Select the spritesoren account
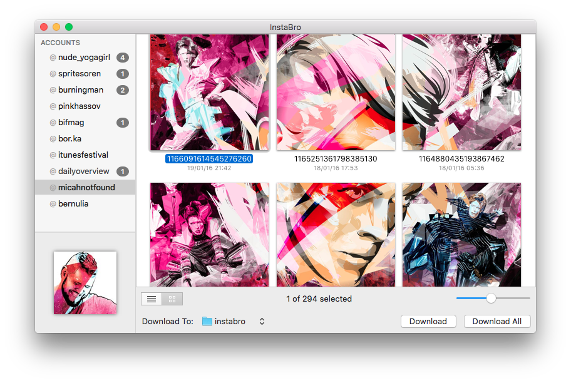The image size is (571, 383). coord(85,74)
